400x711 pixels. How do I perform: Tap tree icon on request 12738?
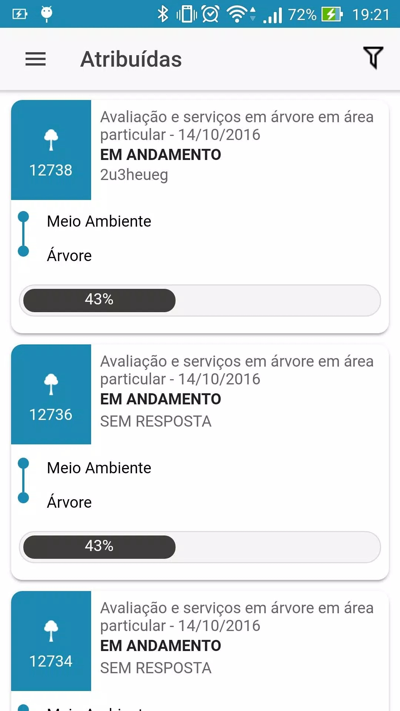tap(51, 140)
